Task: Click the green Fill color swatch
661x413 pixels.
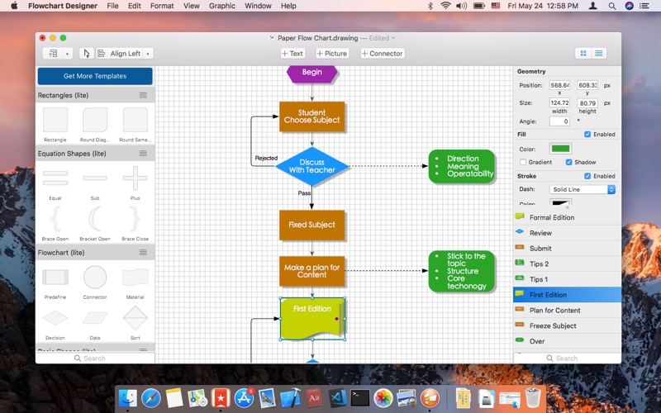Action: 560,149
